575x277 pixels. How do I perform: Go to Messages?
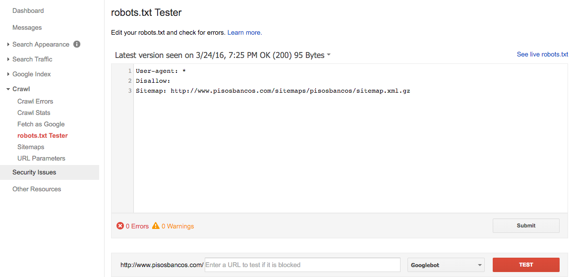(x=27, y=27)
